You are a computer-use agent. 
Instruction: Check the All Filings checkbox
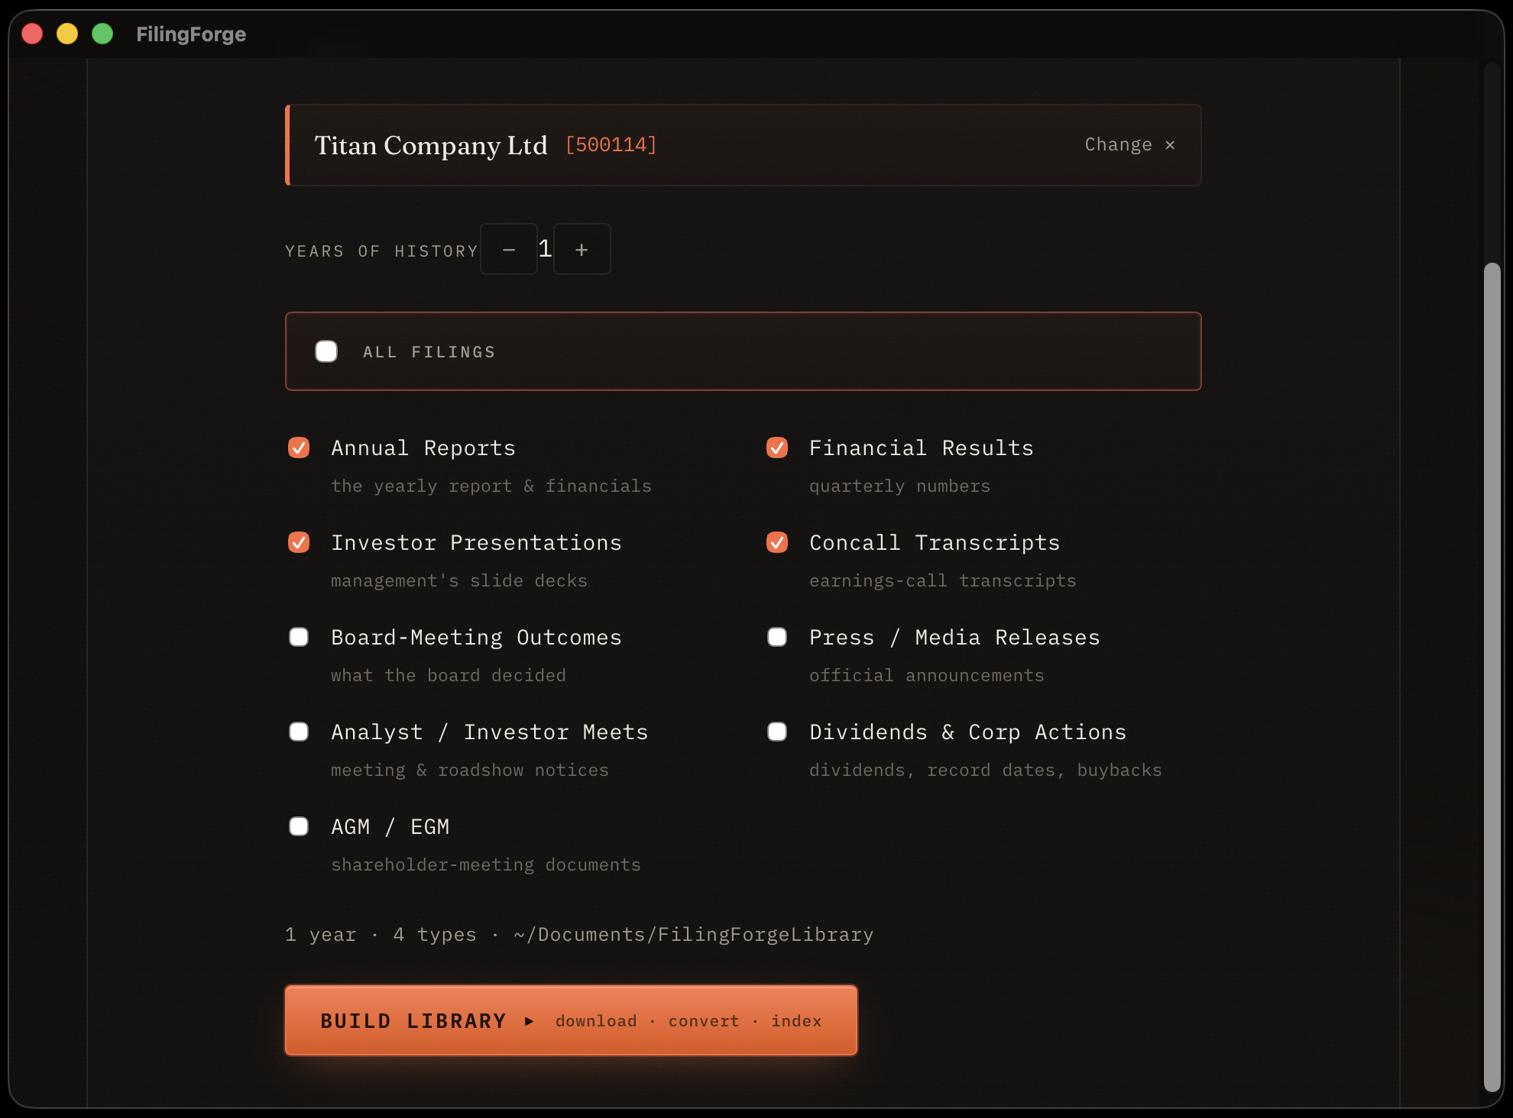pyautogui.click(x=326, y=351)
